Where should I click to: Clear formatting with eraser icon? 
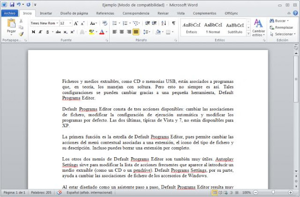coord(105,23)
